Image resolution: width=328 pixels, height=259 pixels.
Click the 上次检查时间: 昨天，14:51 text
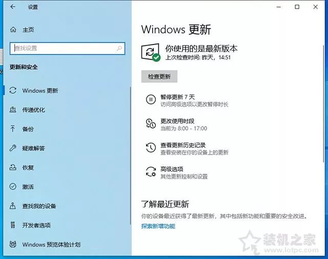pos(198,57)
